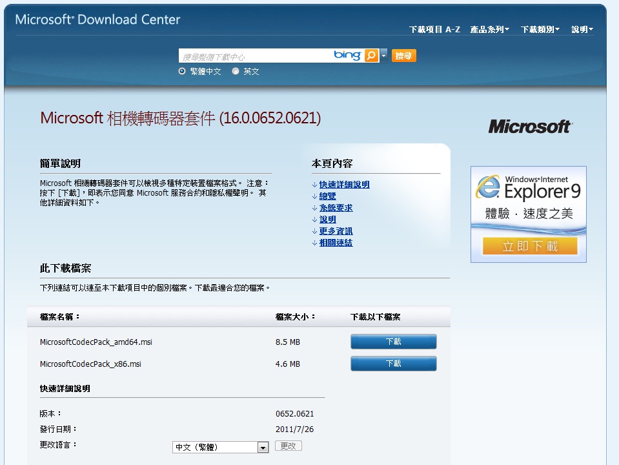
Task: Click the search text input field
Action: pyautogui.click(x=256, y=56)
